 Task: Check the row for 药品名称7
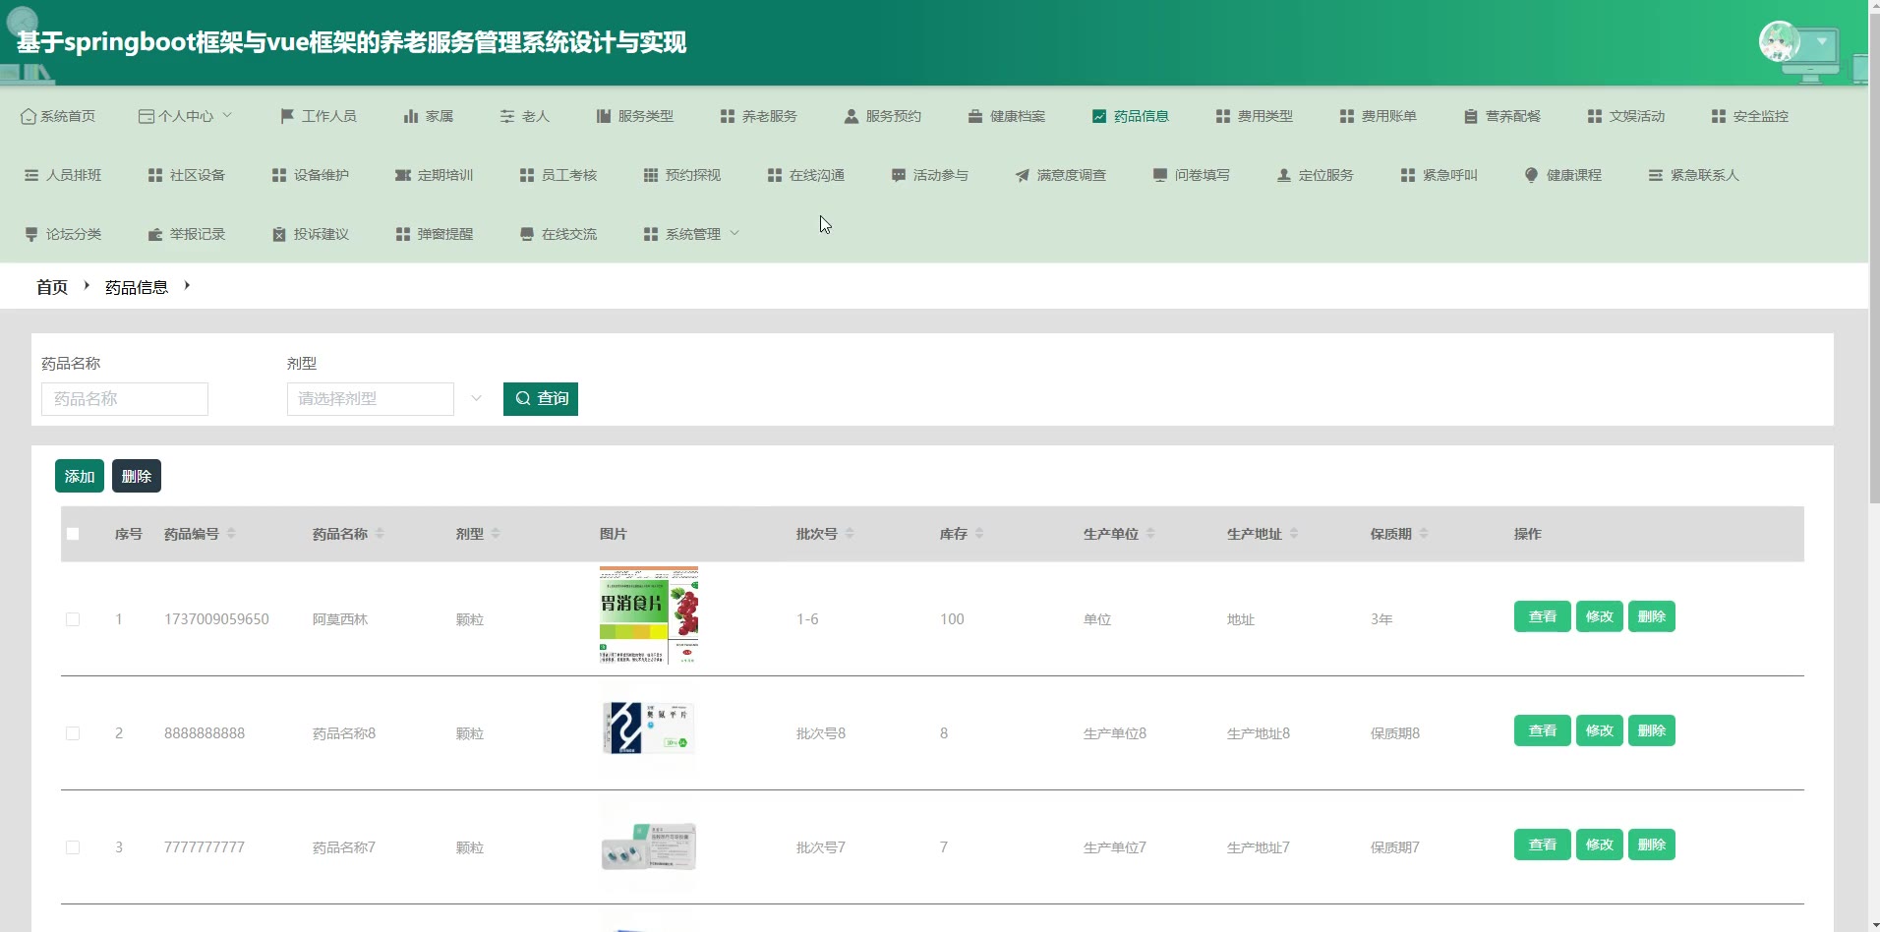73,847
